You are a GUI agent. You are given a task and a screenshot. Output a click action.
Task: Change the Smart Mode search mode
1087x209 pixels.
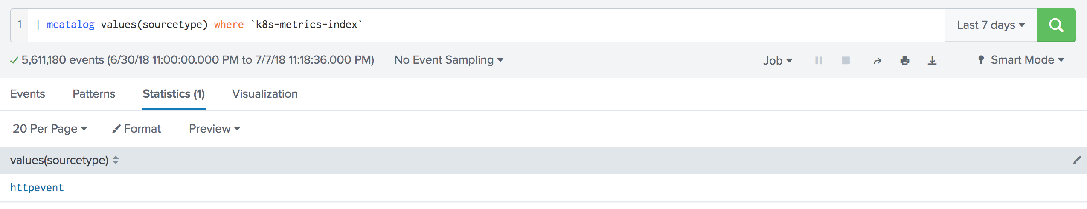pyautogui.click(x=1020, y=60)
